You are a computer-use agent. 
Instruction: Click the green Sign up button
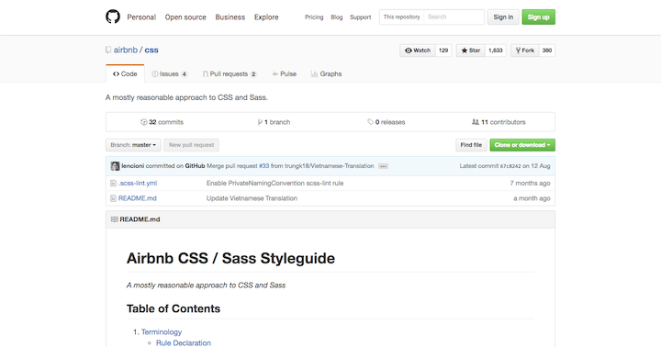538,17
